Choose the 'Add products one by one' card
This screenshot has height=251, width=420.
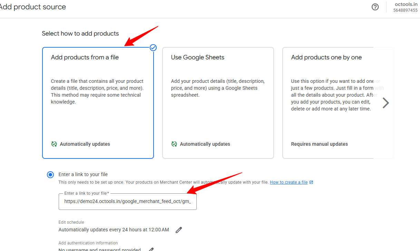point(331,103)
